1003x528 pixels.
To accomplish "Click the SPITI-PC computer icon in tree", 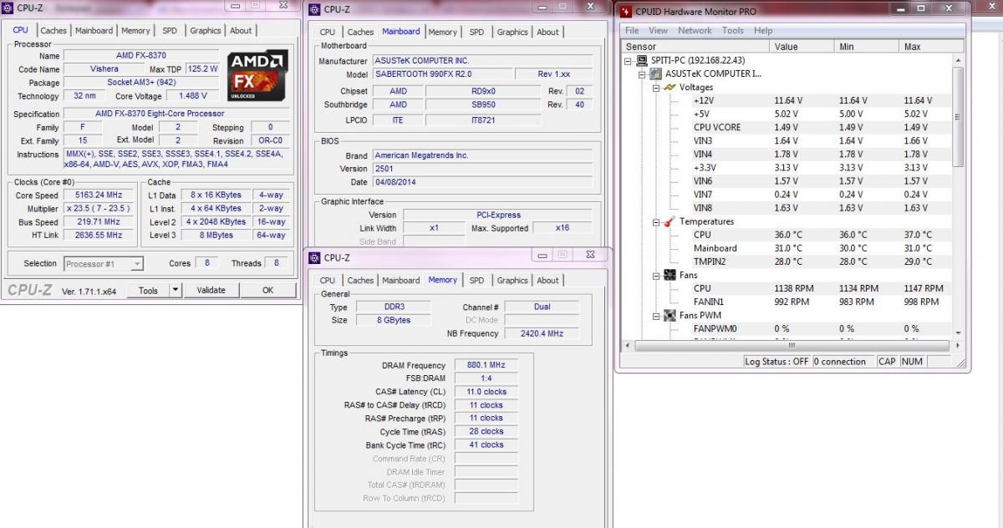I will [x=642, y=60].
